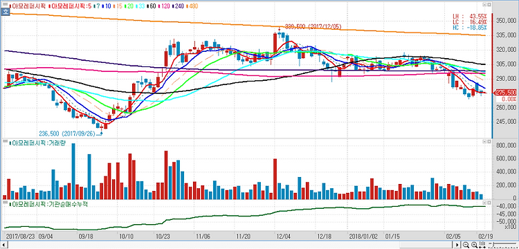Click the 335,000 price axis label
Screen dimensions: 519x249
506,35
